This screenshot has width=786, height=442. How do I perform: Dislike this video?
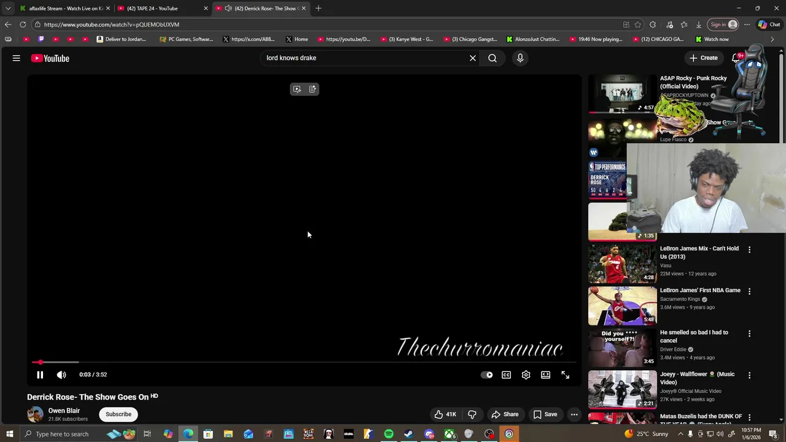(x=472, y=414)
